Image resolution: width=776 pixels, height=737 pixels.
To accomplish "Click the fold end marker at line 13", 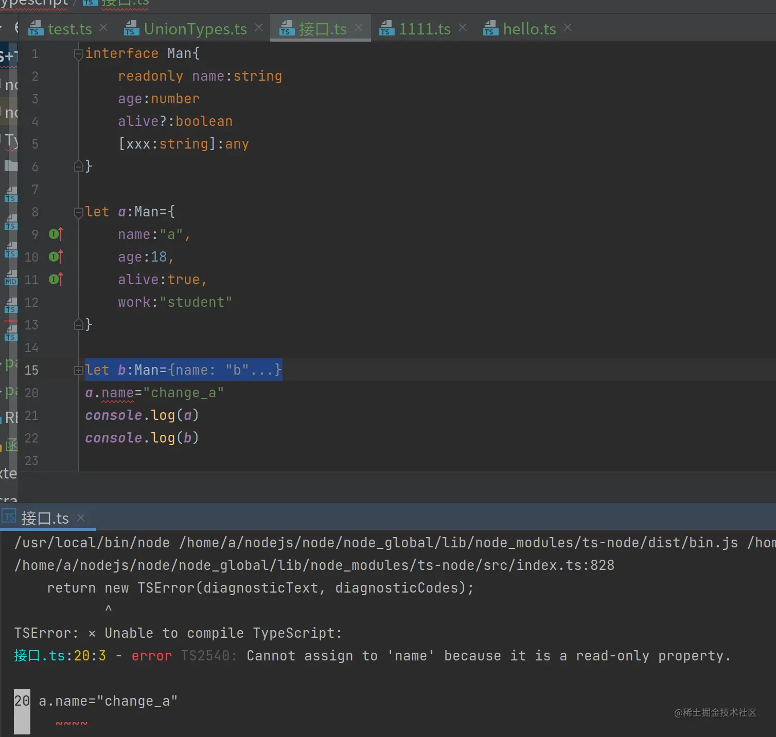I will pos(79,324).
